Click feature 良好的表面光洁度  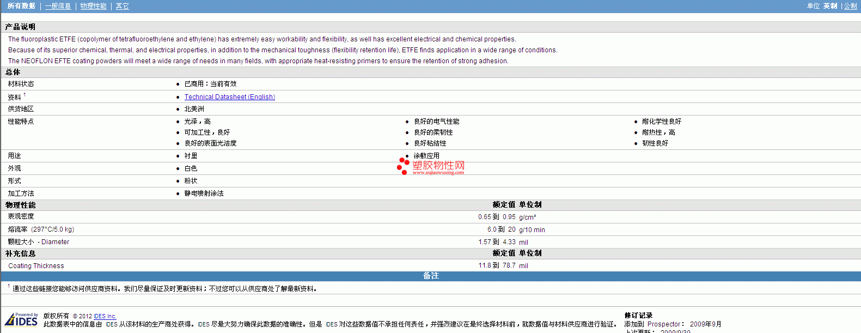pyautogui.click(x=210, y=143)
